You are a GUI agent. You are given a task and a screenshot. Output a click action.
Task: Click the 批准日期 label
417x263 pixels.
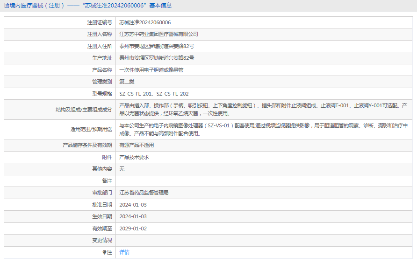[102, 205]
